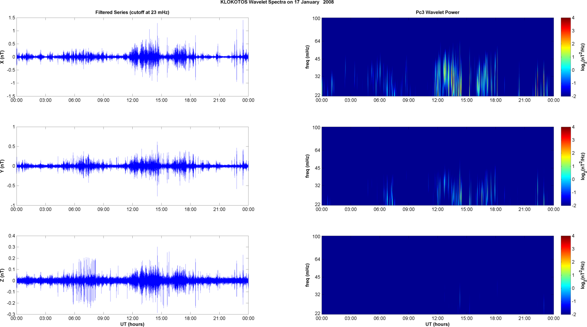
Task: Click the log2(nT²/Hz) label of the top colorbar
Action: [583, 57]
